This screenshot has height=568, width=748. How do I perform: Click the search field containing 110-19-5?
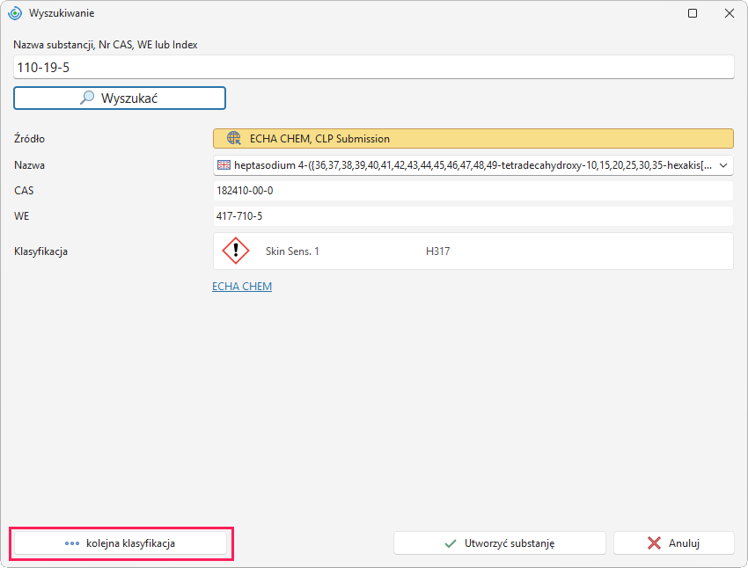(373, 67)
